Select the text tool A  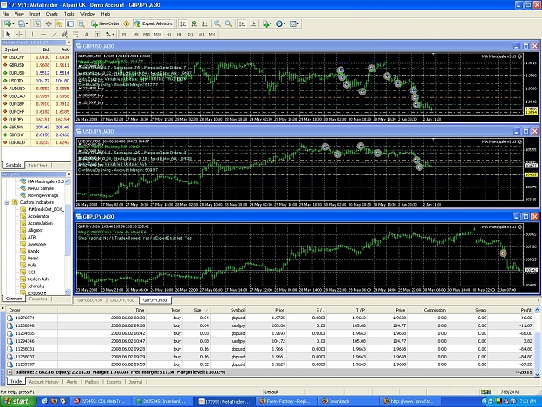[x=87, y=34]
